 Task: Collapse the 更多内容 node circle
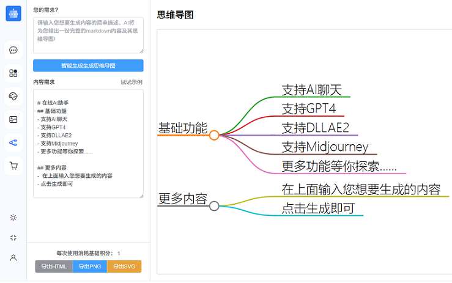coord(214,206)
